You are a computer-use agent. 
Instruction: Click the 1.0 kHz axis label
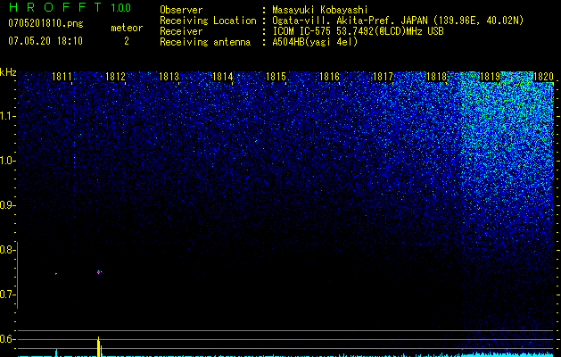point(7,161)
